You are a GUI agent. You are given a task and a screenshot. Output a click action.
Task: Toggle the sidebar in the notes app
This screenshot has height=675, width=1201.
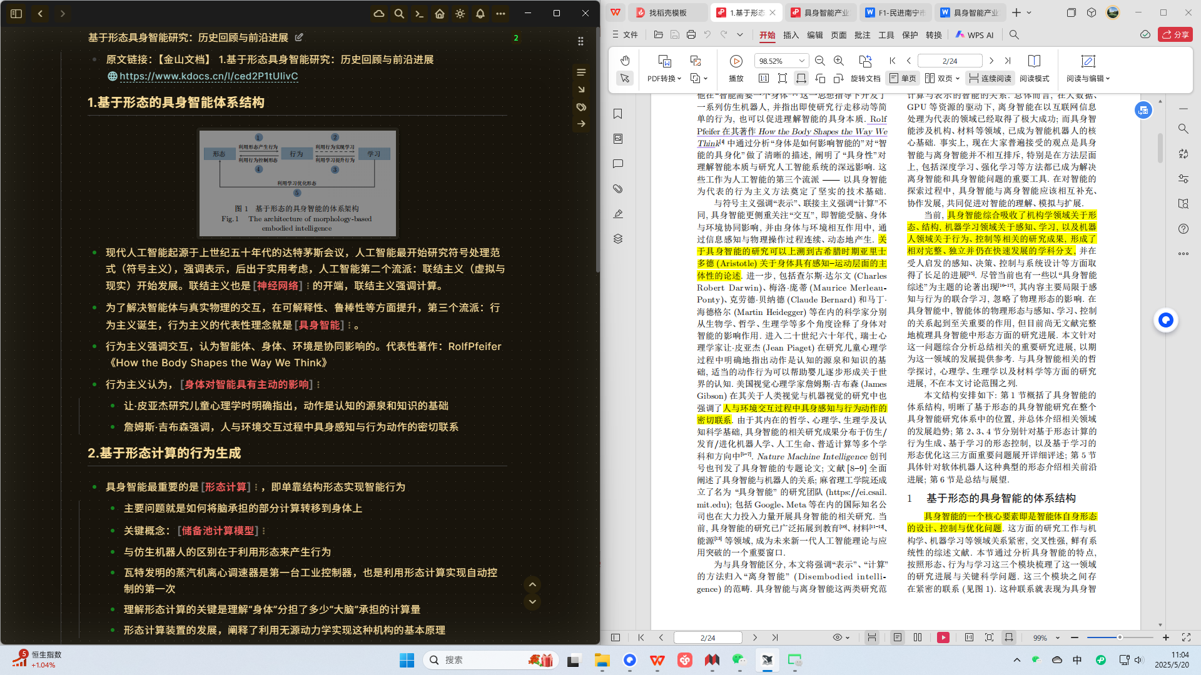pyautogui.click(x=16, y=13)
